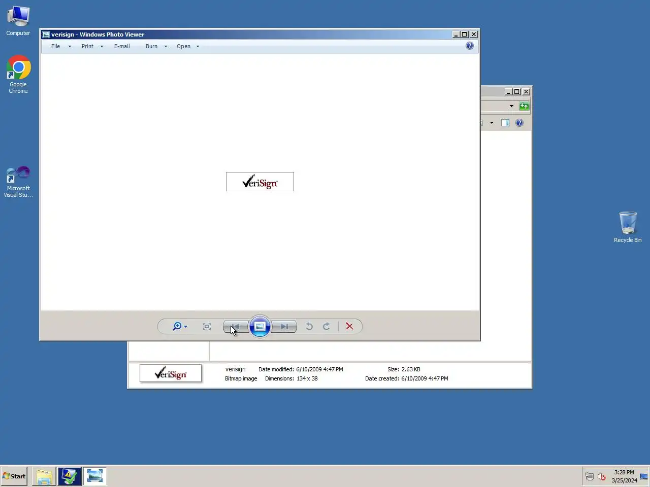Click the Show desktop tray icon
Screen dimensions: 650x487
(x=644, y=476)
